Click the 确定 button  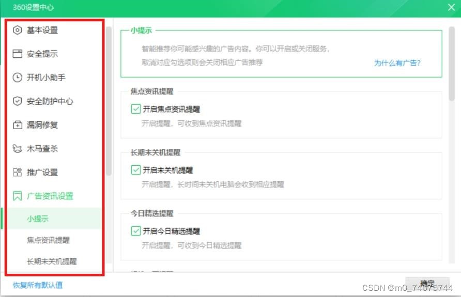427,284
